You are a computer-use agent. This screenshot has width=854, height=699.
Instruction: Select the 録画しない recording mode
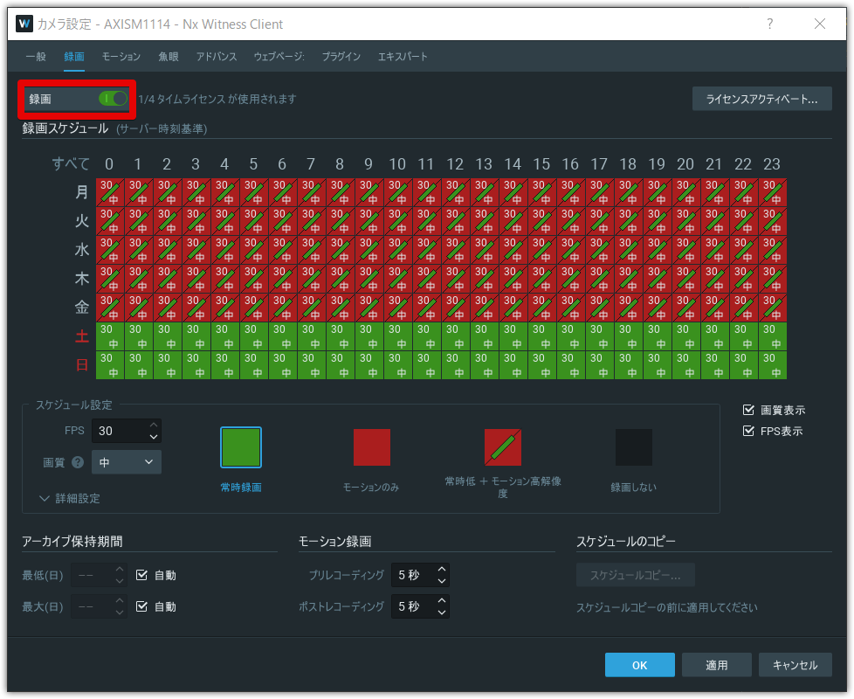[632, 446]
